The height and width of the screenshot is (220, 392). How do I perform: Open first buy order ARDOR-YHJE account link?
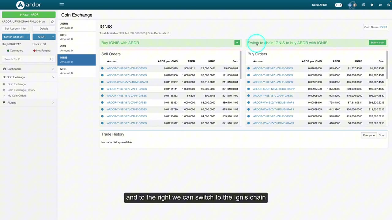pos(273,68)
